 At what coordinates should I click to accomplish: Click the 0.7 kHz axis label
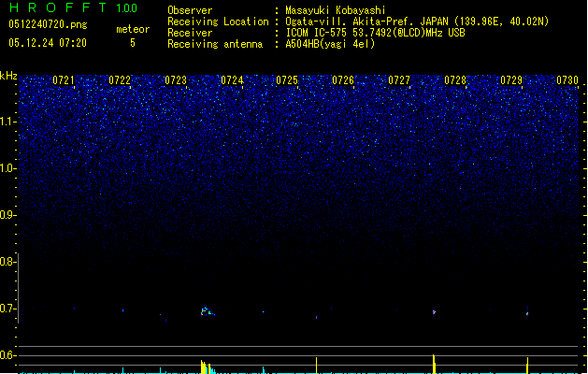tap(8, 309)
